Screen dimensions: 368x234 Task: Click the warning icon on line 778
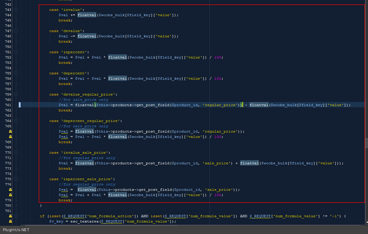coord(10,195)
